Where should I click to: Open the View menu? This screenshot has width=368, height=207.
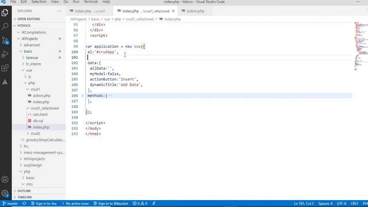(x=55, y=2)
